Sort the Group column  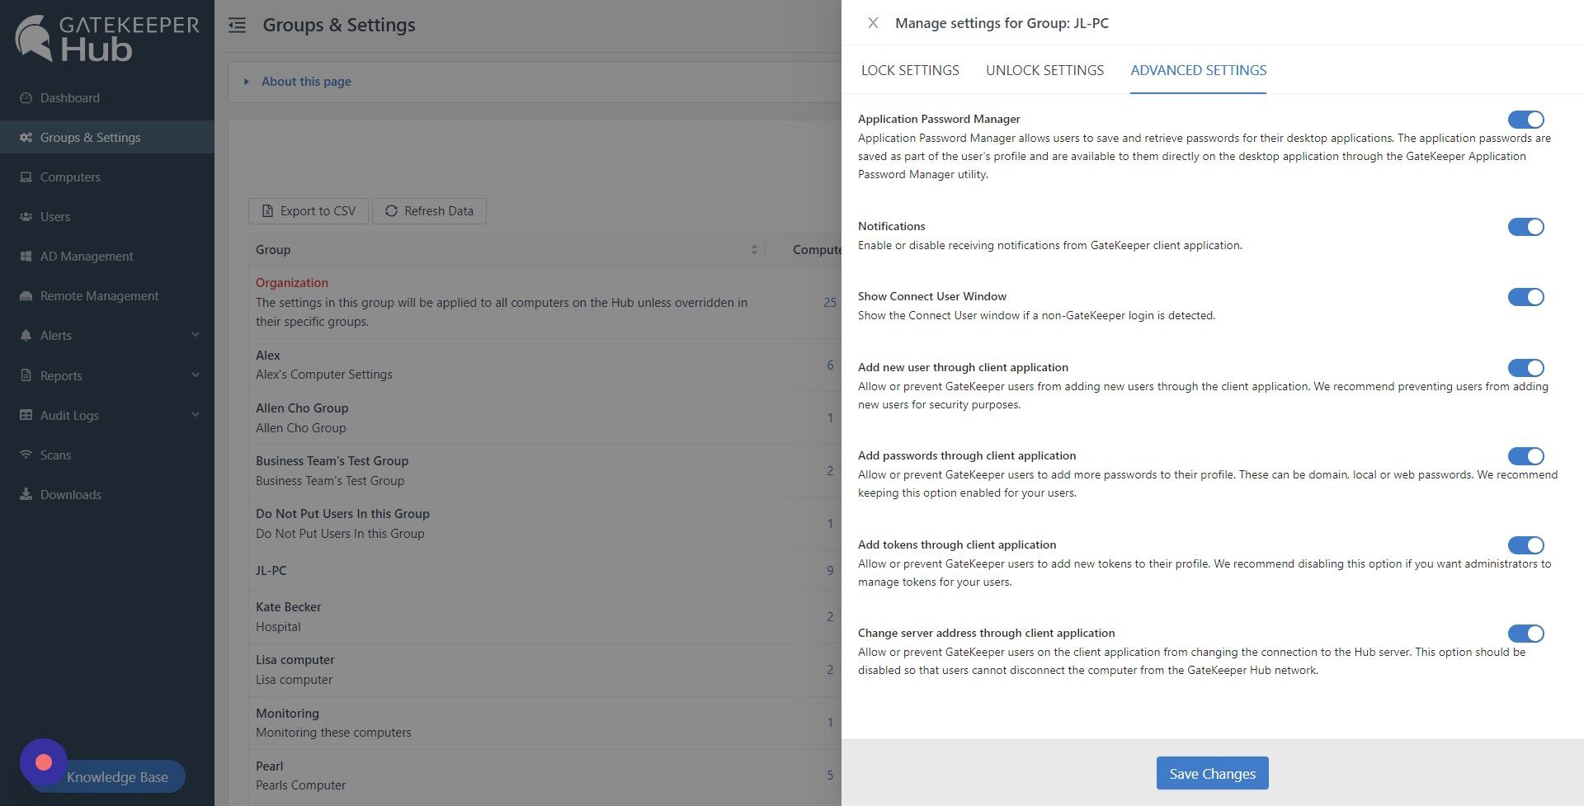point(754,249)
